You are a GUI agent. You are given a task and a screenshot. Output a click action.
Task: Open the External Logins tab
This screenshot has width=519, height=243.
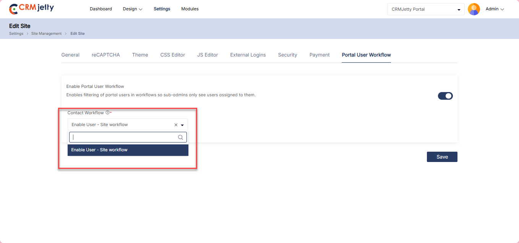coord(248,55)
